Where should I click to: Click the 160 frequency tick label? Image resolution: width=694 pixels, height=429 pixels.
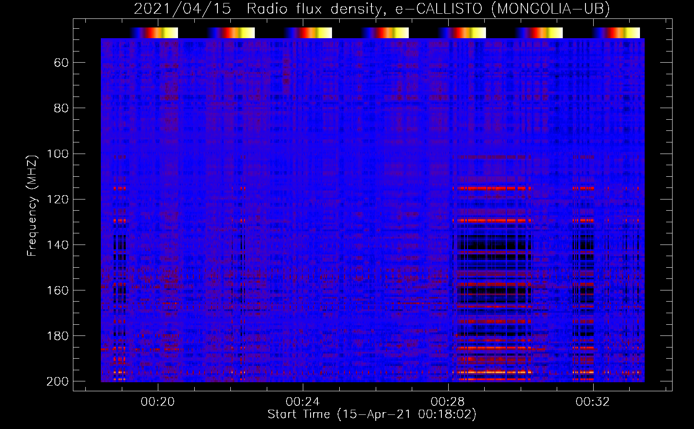click(57, 290)
